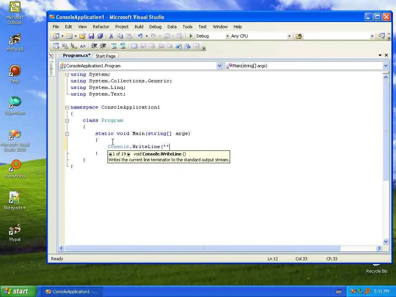The width and height of the screenshot is (396, 297).
Task: Show next WriteLine overload down arrow
Action: click(x=128, y=154)
